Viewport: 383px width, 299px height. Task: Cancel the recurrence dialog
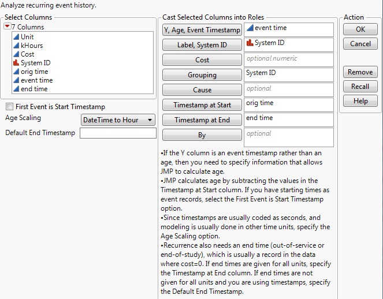360,44
